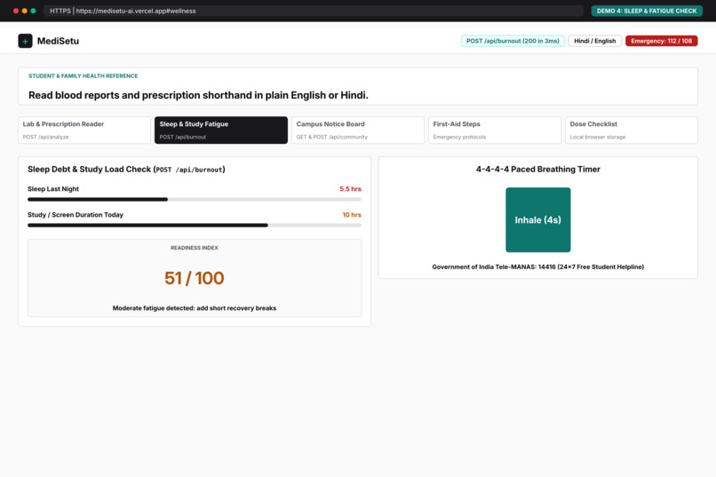
Task: Click the Read blood reports headline
Action: pyautogui.click(x=198, y=95)
